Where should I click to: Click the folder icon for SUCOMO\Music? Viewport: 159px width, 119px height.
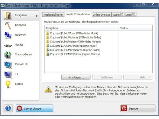47,46
